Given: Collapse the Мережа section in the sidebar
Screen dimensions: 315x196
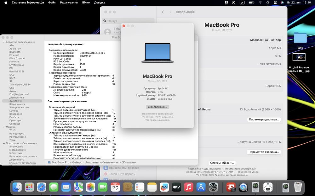Looking at the screenshot, I should (4, 127).
